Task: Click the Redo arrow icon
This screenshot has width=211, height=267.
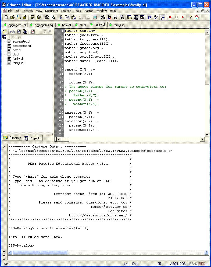Action: (87, 17)
